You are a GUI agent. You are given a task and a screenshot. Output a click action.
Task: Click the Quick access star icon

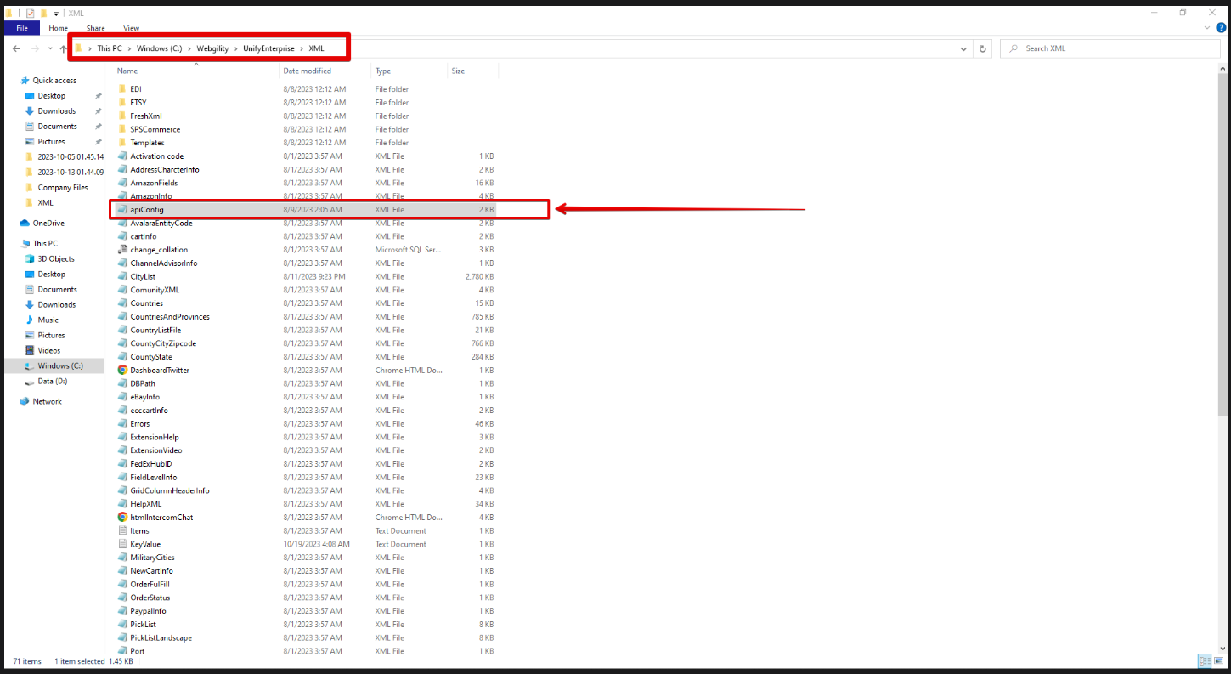[25, 81]
